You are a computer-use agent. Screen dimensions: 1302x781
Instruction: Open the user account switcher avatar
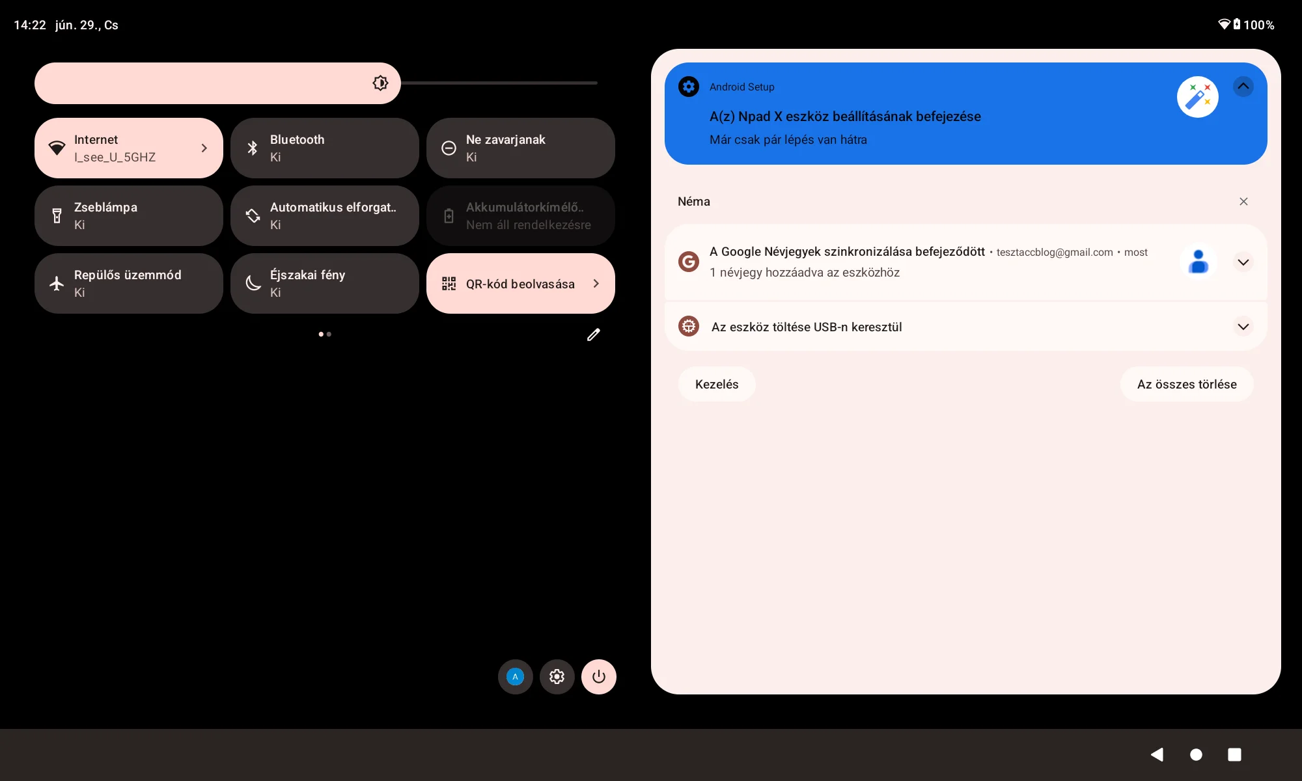click(515, 677)
